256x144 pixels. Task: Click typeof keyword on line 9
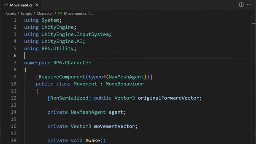pyautogui.click(x=97, y=77)
